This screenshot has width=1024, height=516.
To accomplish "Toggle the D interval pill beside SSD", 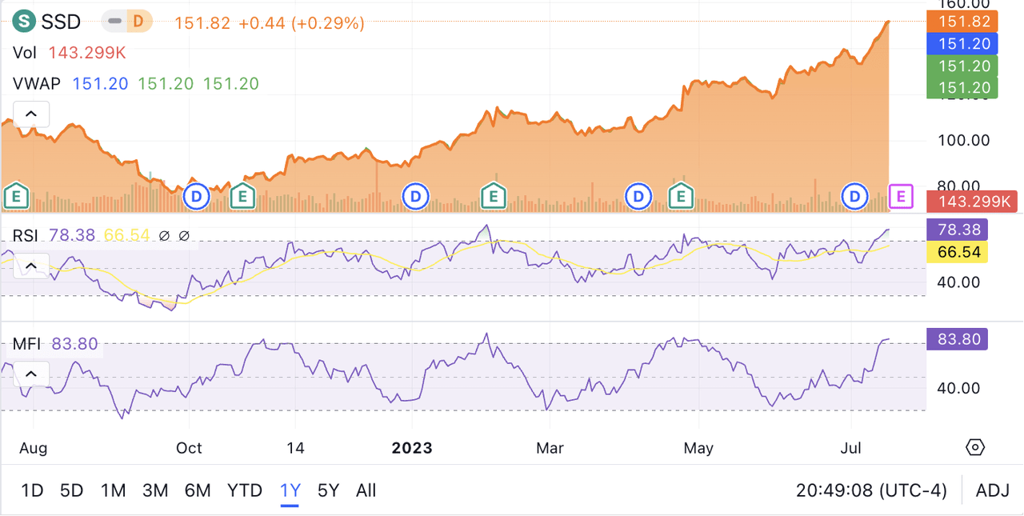I will pyautogui.click(x=138, y=22).
